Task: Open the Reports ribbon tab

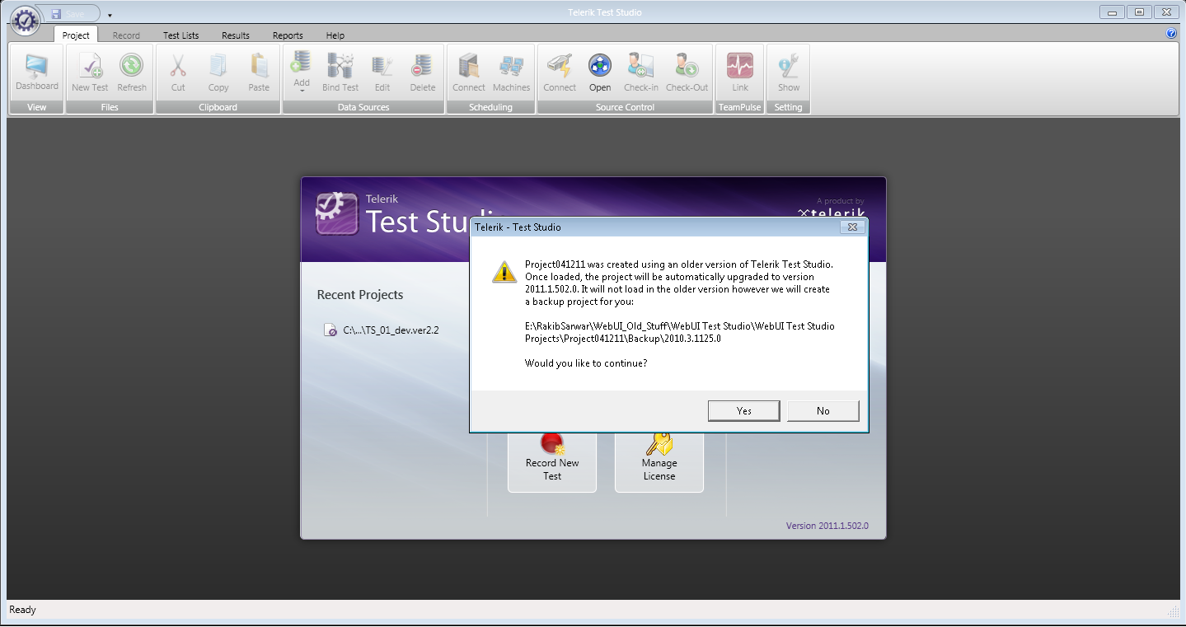Action: click(288, 35)
